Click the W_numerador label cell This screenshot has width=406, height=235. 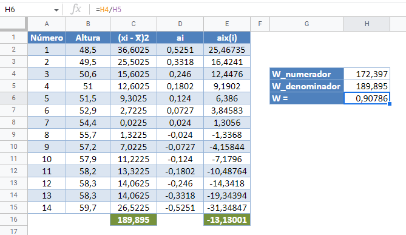[307, 74]
